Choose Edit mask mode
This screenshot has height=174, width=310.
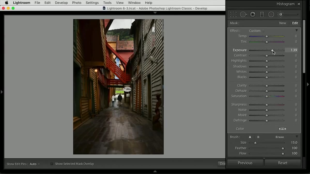tap(295, 23)
